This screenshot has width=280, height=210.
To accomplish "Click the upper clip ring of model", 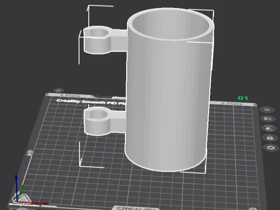I will (x=97, y=40).
